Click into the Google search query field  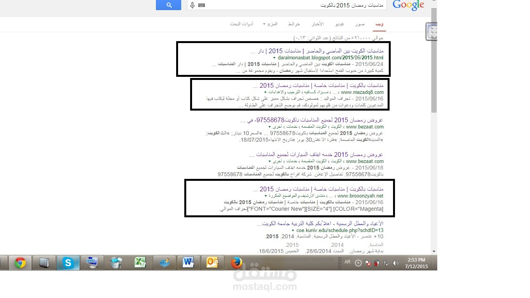click(x=287, y=5)
